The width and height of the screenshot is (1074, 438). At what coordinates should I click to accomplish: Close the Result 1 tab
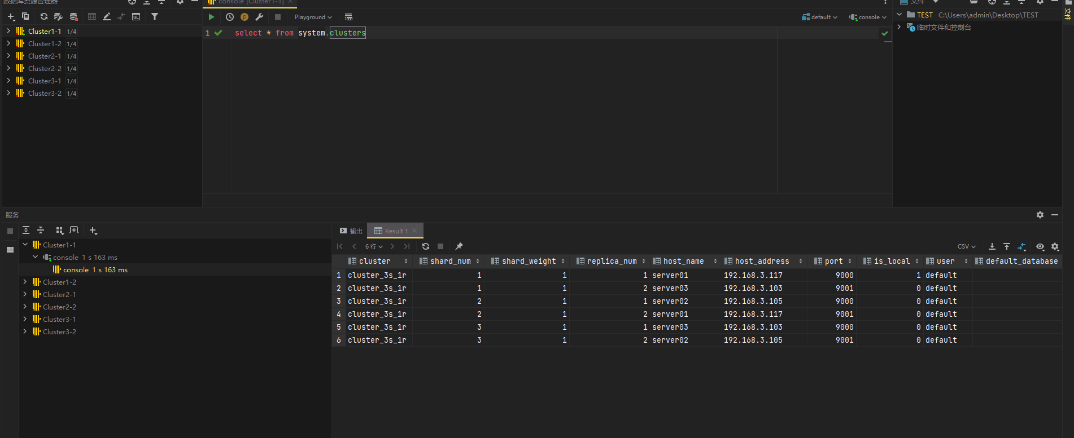pos(414,231)
